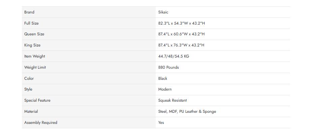This screenshot has width=331, height=137.
Task: Select the Black color value
Action: coord(163,78)
